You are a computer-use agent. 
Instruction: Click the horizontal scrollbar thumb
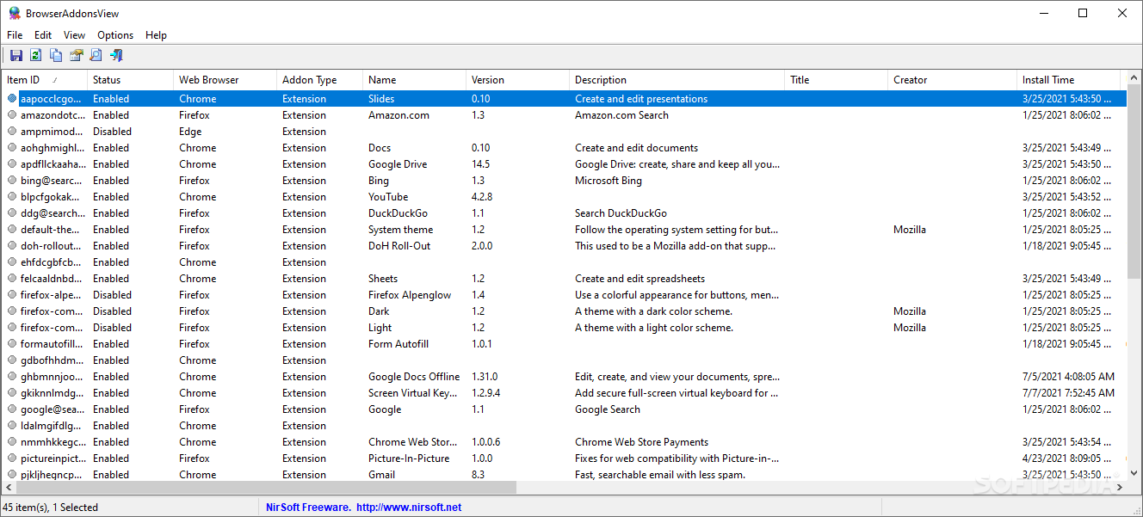pos(266,488)
